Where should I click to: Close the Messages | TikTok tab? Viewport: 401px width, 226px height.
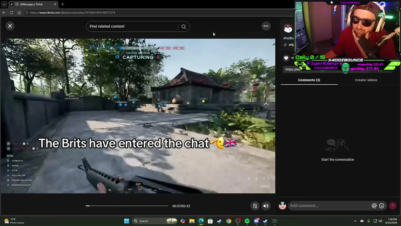(x=55, y=4)
